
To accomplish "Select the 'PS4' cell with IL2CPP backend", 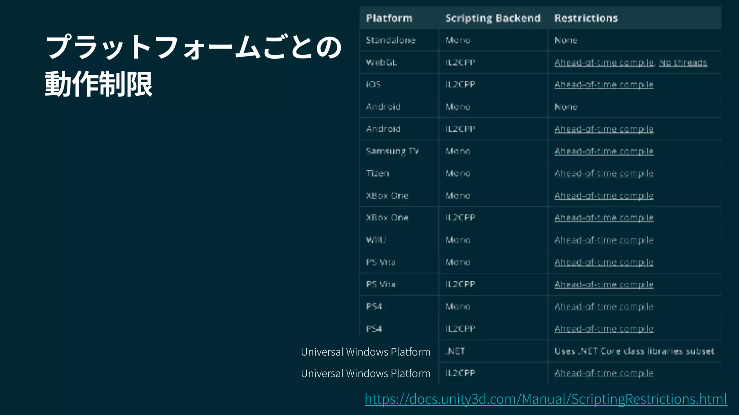I will tap(374, 329).
